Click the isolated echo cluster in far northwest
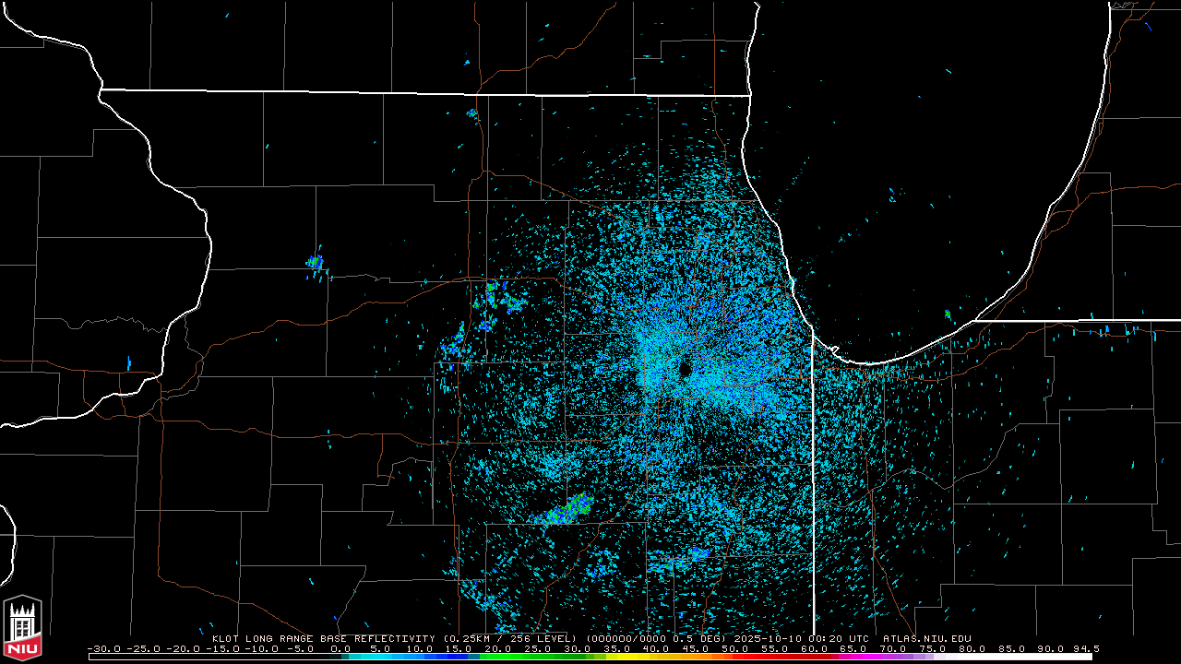The width and height of the screenshot is (1181, 664). pos(316,263)
